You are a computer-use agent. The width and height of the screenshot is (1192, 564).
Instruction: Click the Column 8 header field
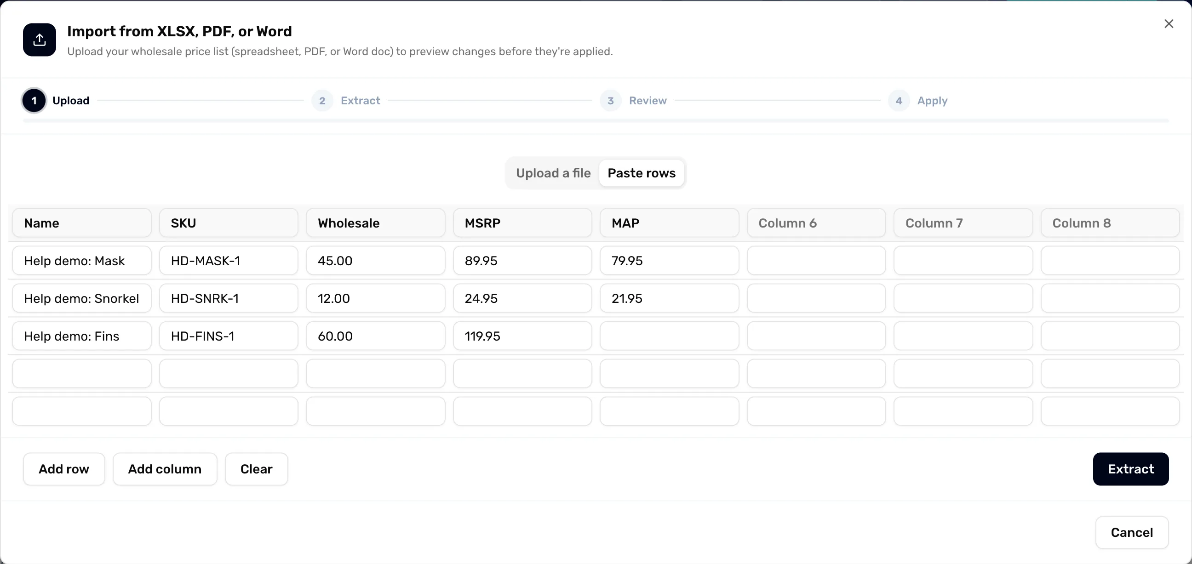pos(1110,223)
